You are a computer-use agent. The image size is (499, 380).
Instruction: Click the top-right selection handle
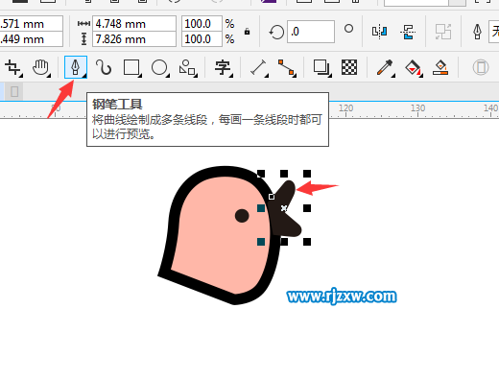[x=307, y=174]
